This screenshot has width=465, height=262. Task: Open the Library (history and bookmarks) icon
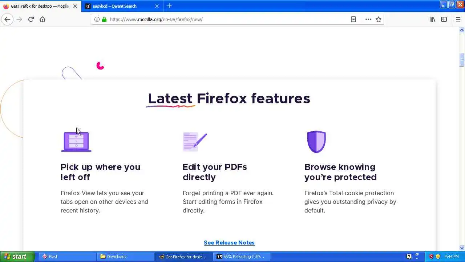click(x=432, y=19)
